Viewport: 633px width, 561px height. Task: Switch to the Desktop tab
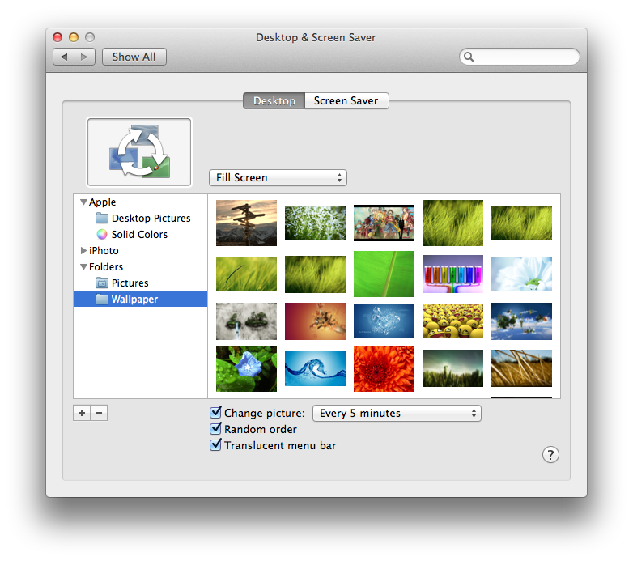tap(274, 101)
